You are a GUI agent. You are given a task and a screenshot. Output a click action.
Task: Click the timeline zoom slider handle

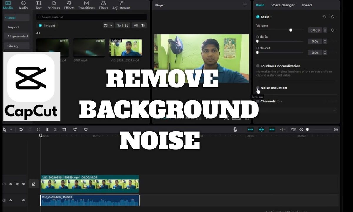[307, 130]
